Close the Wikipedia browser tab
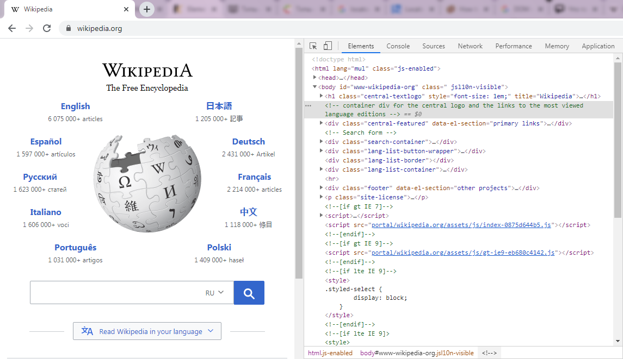623x359 pixels. [x=126, y=9]
